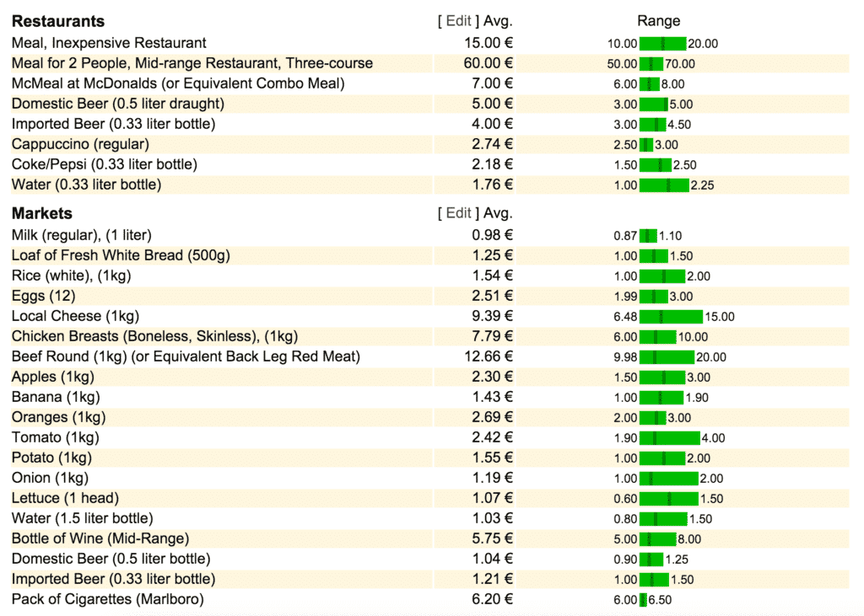
Task: Click the restaurant Domestic Beer (0.5 liter draught) label
Action: pyautogui.click(x=118, y=104)
